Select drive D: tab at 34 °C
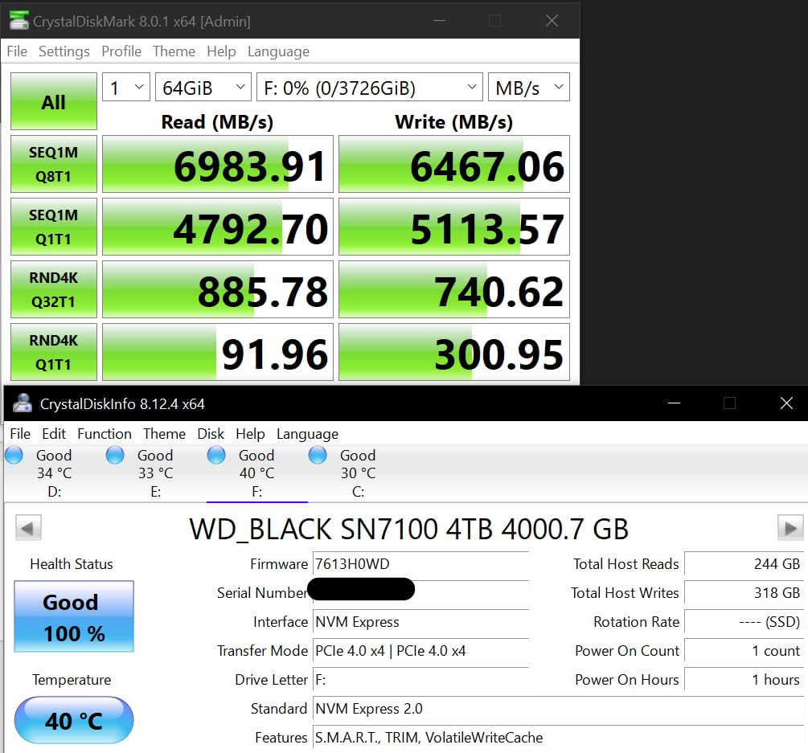 click(54, 473)
